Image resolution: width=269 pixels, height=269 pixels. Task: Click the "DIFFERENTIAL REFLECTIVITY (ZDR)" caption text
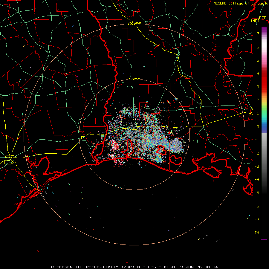click(x=93, y=267)
